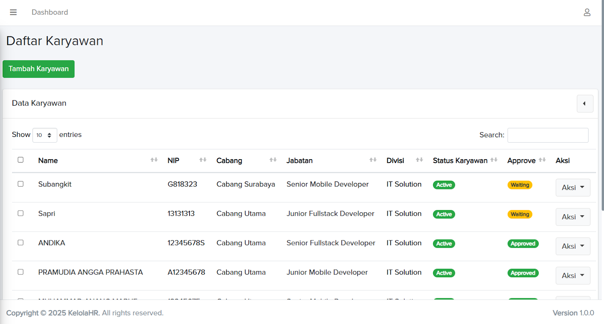Open Aksi dropdown for PRAMUDIA ANGGA PRAHASTA
This screenshot has width=604, height=324.
[x=572, y=276]
